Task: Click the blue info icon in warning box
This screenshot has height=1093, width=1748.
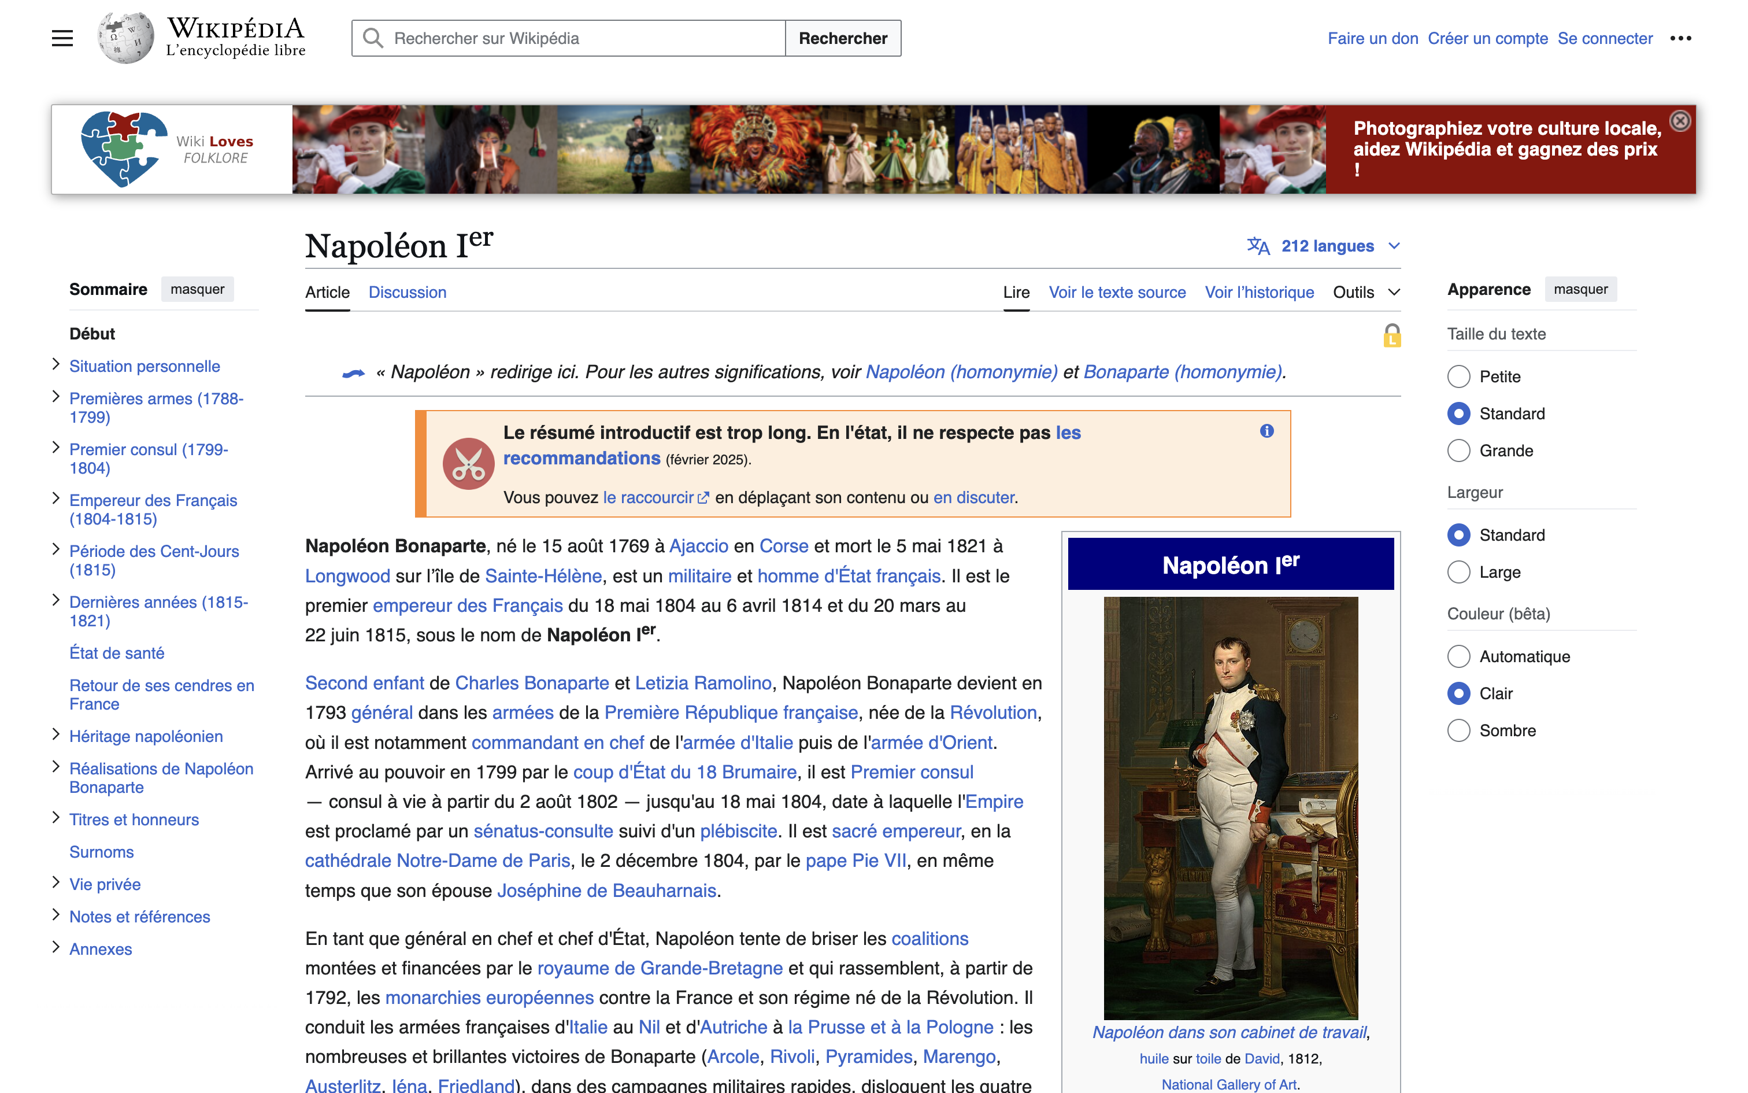Action: coord(1266,431)
